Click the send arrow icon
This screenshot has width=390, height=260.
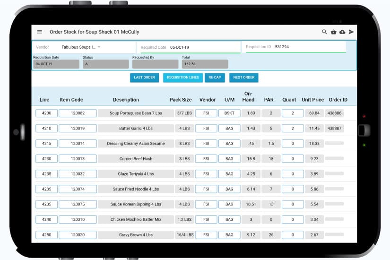[351, 32]
